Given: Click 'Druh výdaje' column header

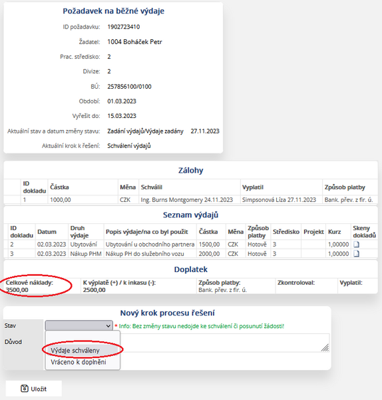Looking at the screenshot, I should (79, 231).
